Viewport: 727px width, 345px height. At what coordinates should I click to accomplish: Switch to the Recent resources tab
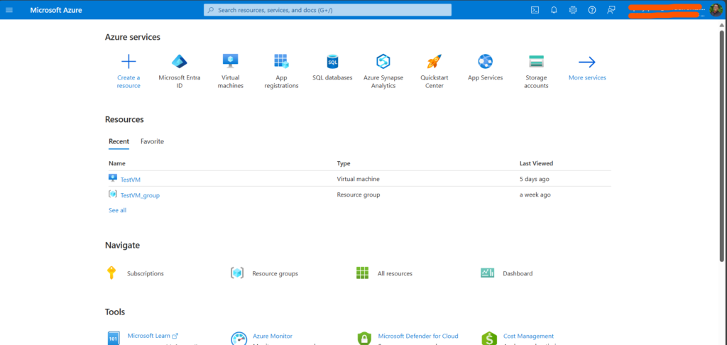[x=119, y=141]
